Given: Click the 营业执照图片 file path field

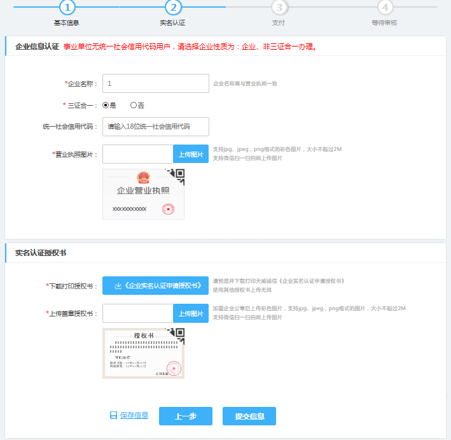Looking at the screenshot, I should coord(138,154).
